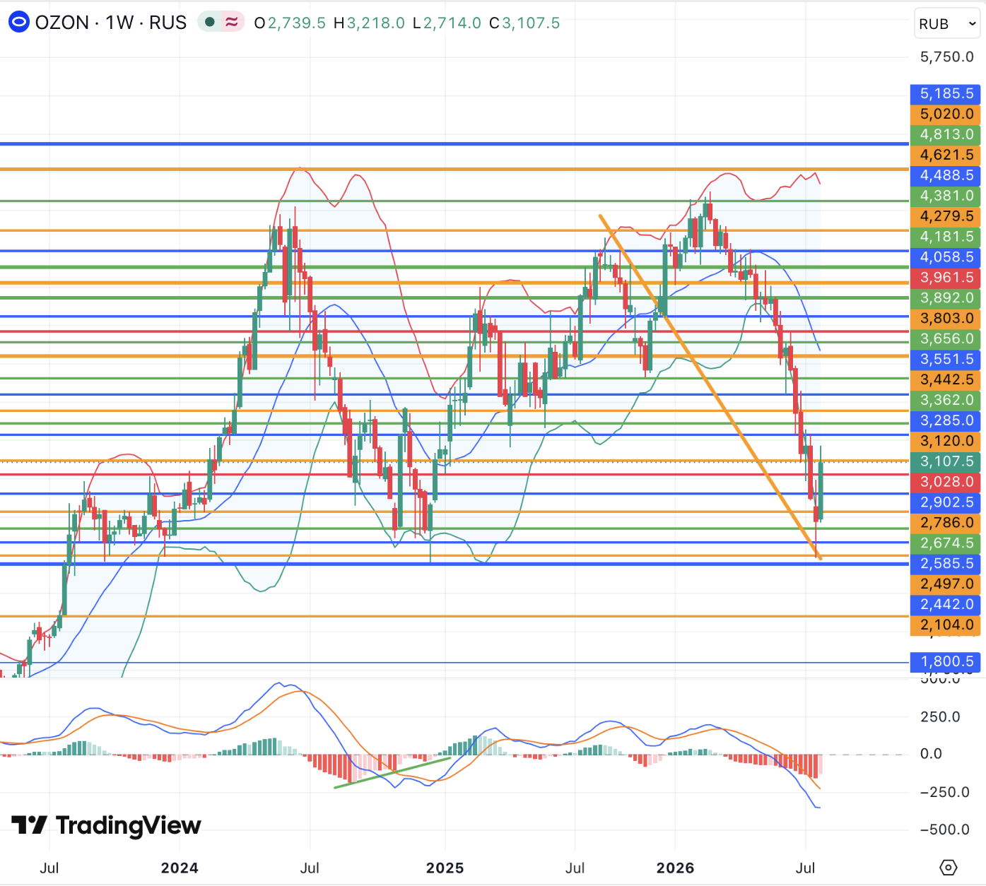The width and height of the screenshot is (986, 886).
Task: Click the green market status dot
Action: coord(209,23)
